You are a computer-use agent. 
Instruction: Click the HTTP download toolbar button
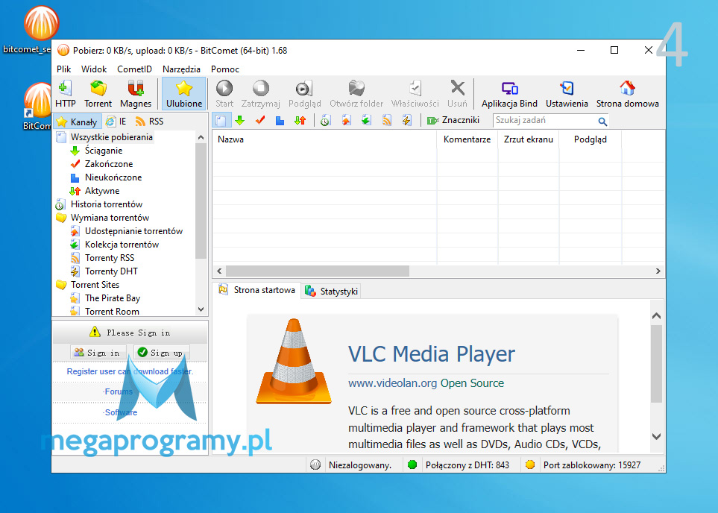[x=65, y=94]
